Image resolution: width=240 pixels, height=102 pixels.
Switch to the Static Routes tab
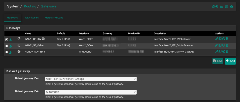pyautogui.click(x=32, y=18)
